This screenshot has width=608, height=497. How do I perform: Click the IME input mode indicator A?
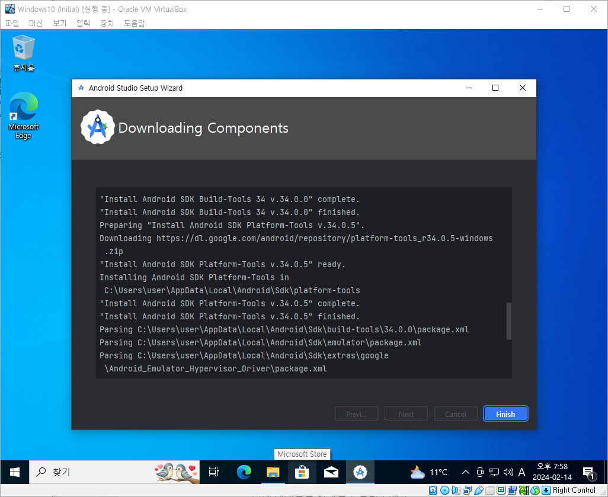[x=521, y=472]
